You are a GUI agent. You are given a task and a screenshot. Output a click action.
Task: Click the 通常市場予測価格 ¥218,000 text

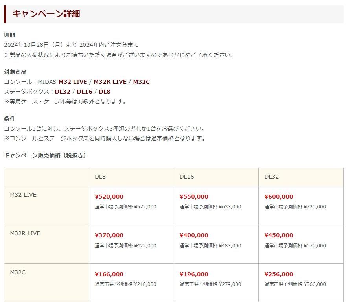pos(125,284)
